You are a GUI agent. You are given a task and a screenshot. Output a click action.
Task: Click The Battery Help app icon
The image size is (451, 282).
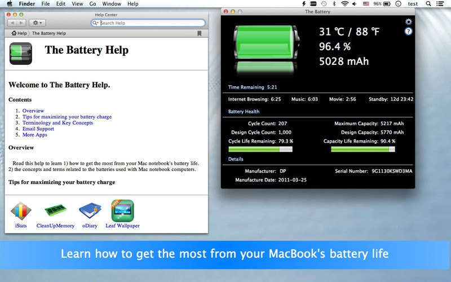[21, 54]
